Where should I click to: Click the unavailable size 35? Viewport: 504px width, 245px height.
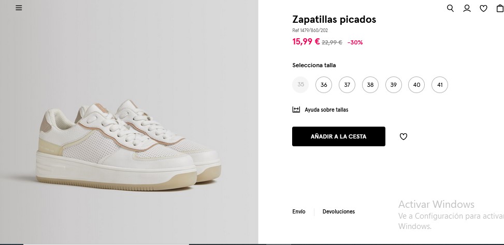(300, 85)
